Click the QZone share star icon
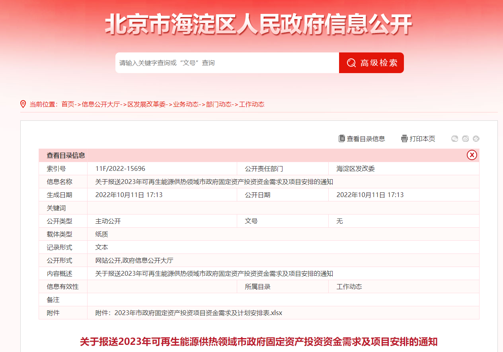Image resolution: width=503 pixels, height=352 pixels. point(476,139)
